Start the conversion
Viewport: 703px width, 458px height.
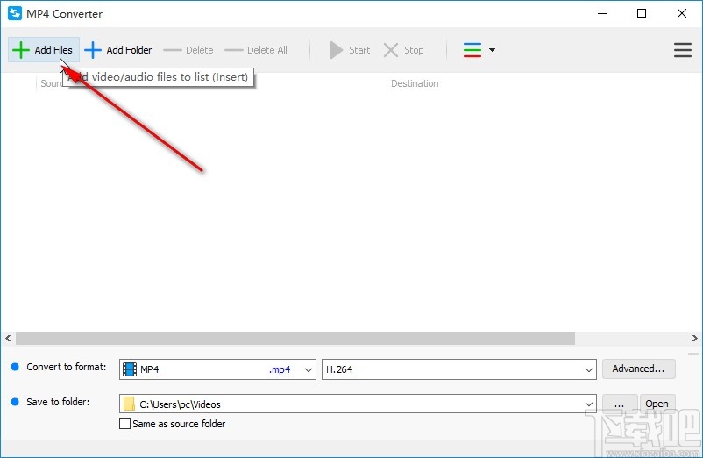click(x=350, y=50)
